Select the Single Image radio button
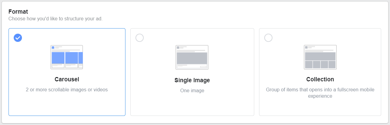 point(139,38)
